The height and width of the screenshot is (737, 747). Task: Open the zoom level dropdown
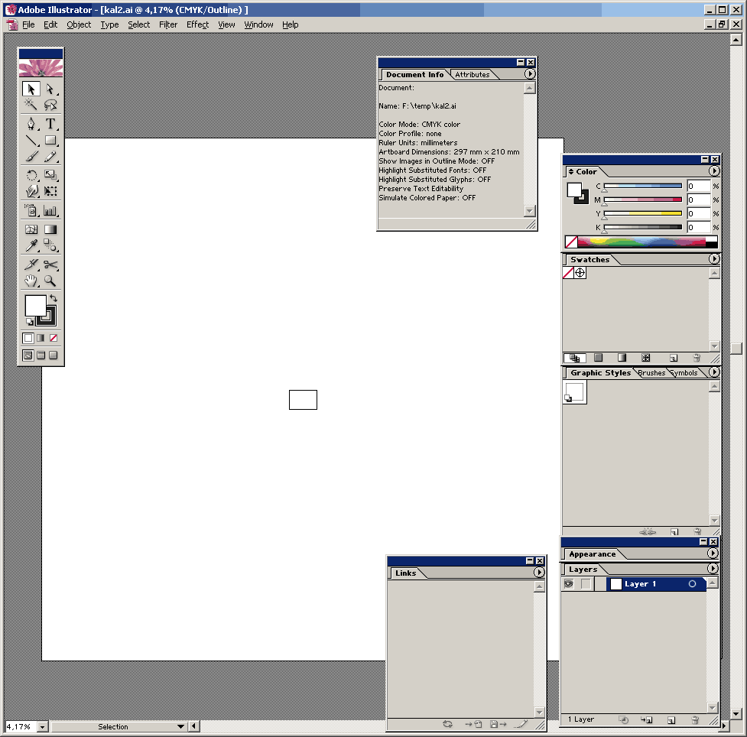pyautogui.click(x=43, y=727)
